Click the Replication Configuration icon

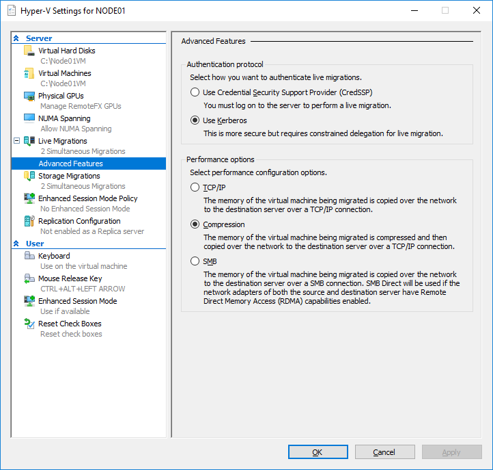(x=29, y=221)
